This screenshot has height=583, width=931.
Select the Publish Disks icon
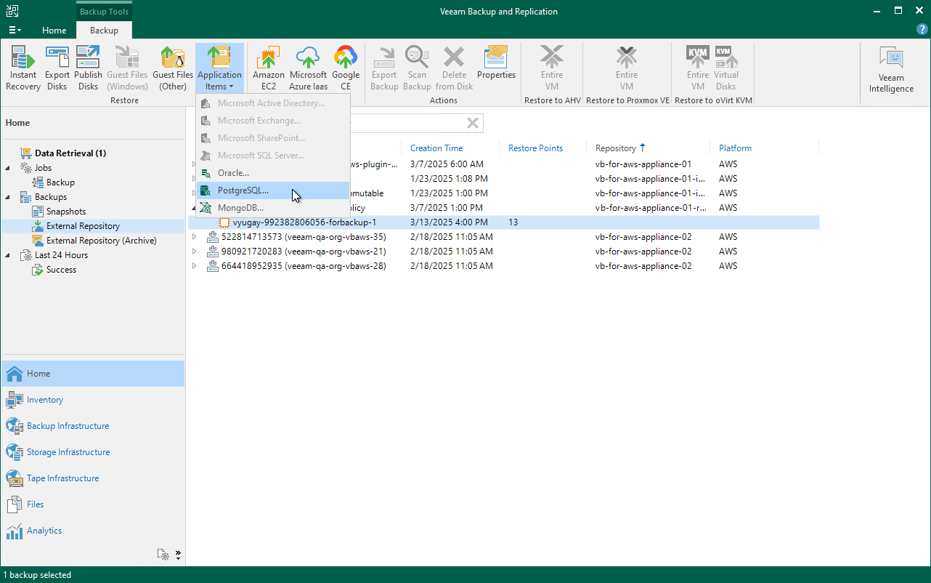pos(88,68)
